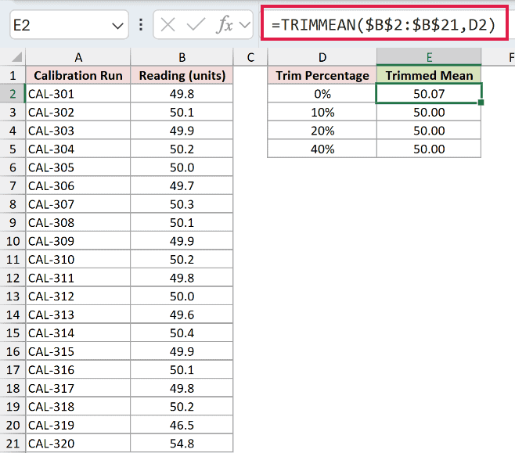The width and height of the screenshot is (515, 453).
Task: Click the 40% trim percentage cell
Action: (322, 149)
